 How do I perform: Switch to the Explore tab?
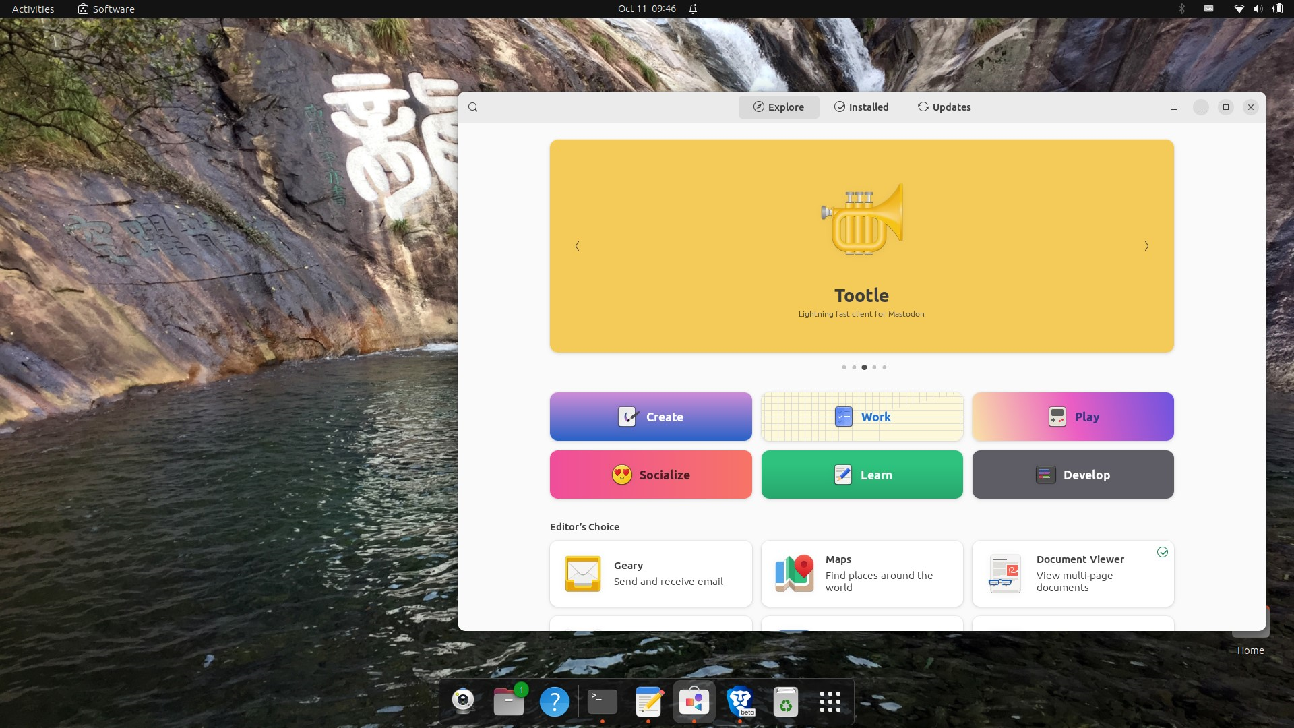pos(778,107)
